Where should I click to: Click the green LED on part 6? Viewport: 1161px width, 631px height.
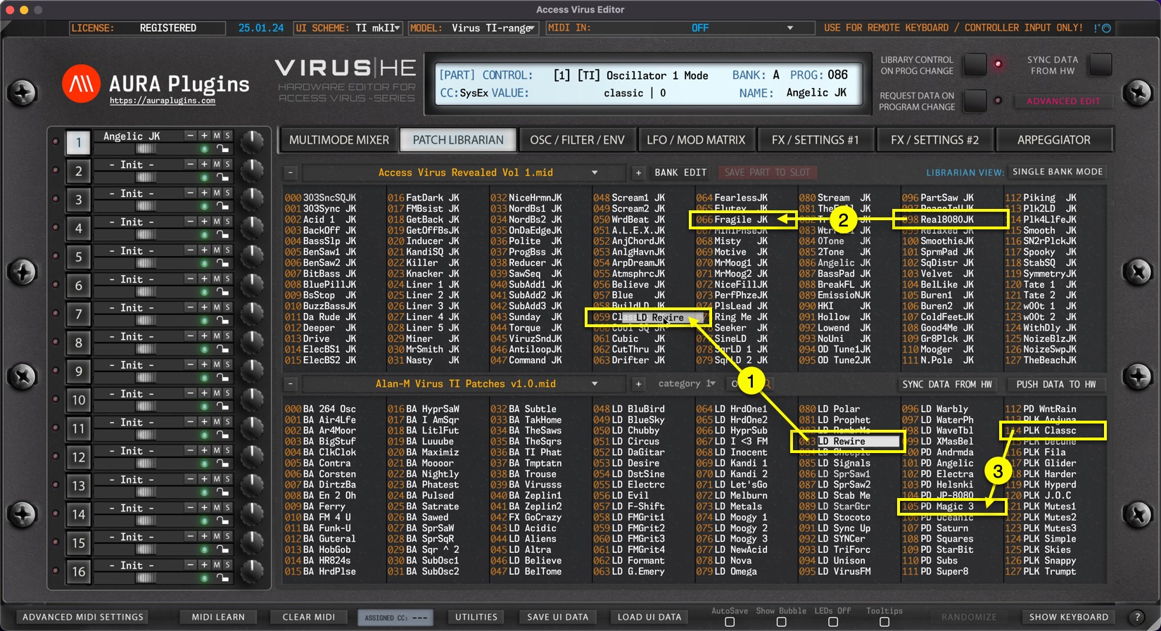click(x=204, y=293)
